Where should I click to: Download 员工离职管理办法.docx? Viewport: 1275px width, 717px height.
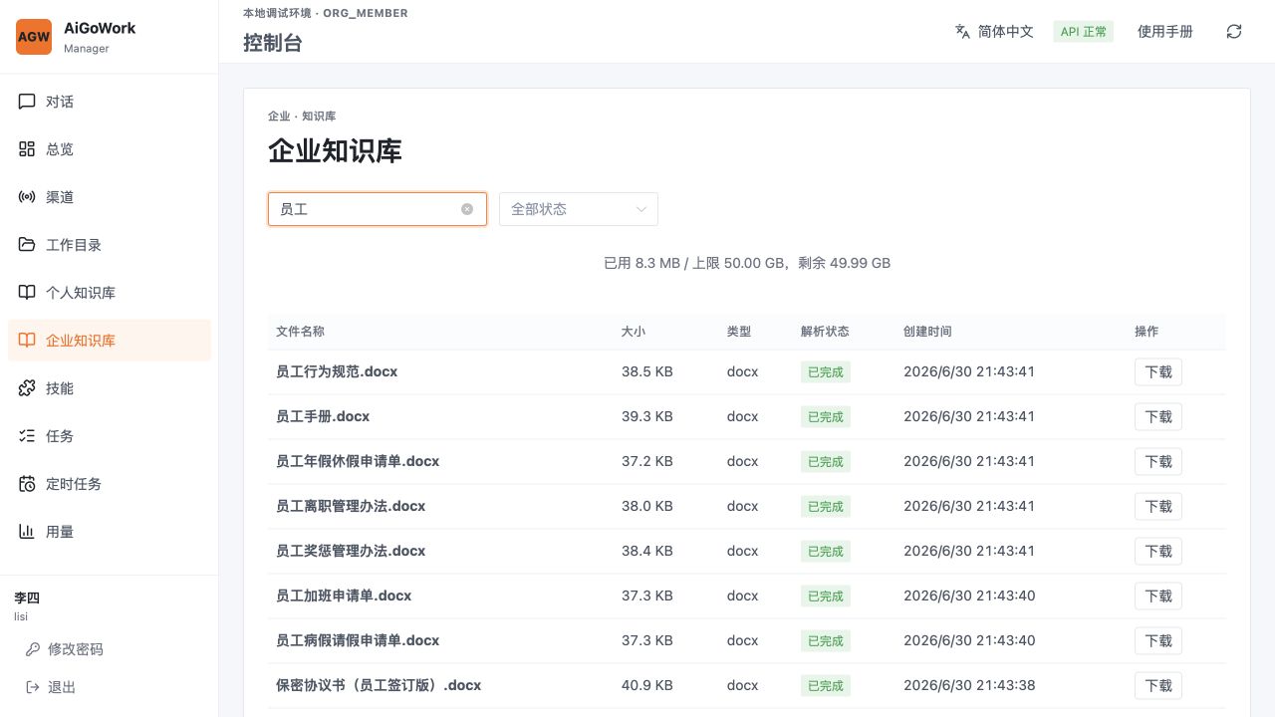click(x=1158, y=507)
